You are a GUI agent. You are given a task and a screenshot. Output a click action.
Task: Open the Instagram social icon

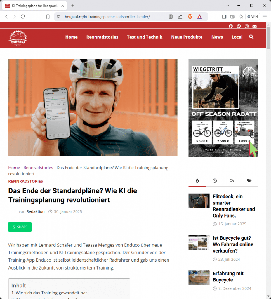tap(247, 26)
